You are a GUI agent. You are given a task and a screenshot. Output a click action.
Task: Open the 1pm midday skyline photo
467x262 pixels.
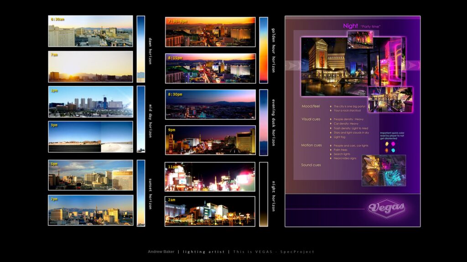click(x=90, y=102)
